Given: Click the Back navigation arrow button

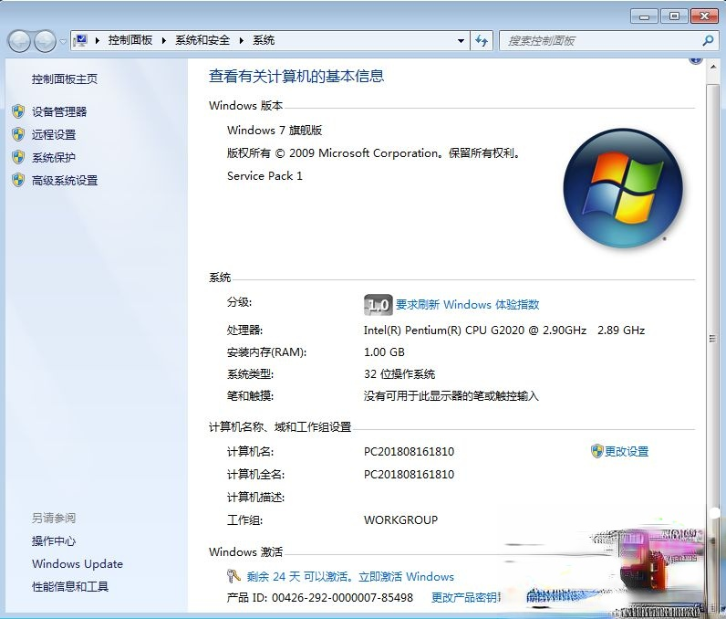Looking at the screenshot, I should 19,41.
